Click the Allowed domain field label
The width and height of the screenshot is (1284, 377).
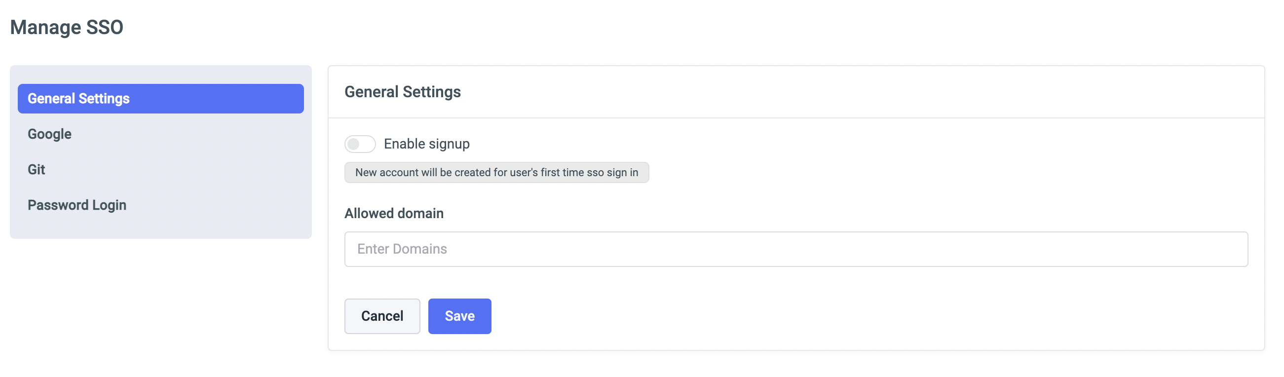(394, 214)
